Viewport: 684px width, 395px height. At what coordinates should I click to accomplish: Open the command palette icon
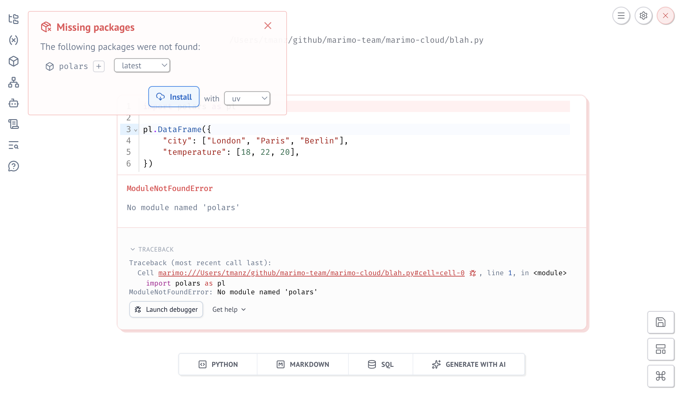(x=661, y=376)
